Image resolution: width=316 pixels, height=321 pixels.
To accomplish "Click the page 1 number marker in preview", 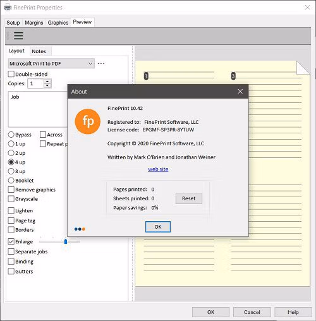I will [146, 76].
